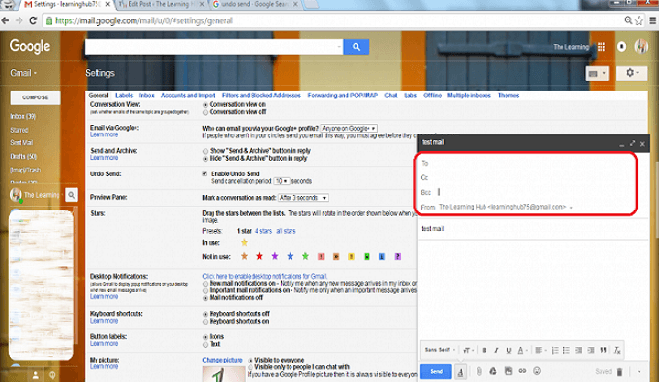Select the 4 stars preset

coord(263,231)
